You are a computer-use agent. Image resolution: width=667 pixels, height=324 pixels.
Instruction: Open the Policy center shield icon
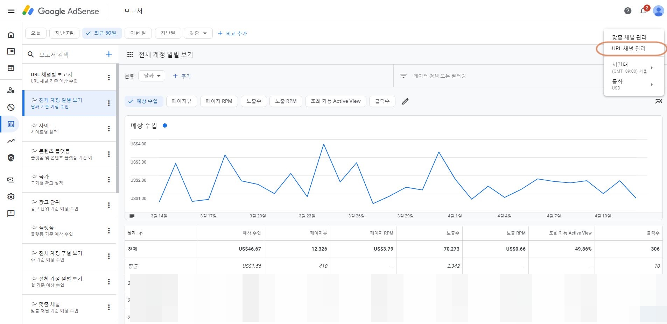coord(11,158)
